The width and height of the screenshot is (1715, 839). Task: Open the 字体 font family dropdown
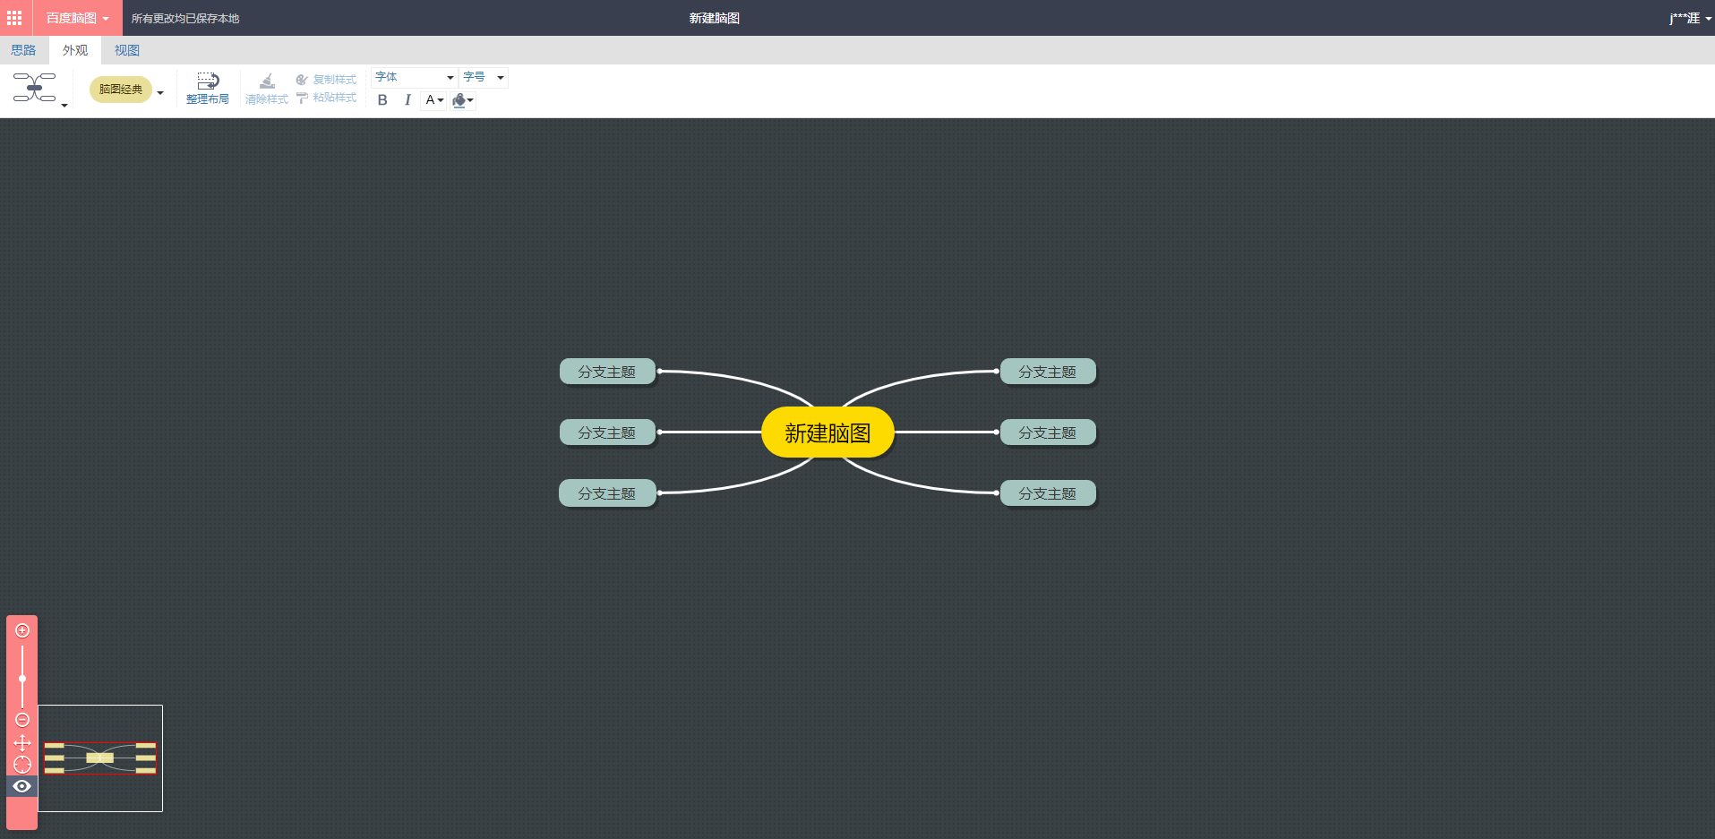[414, 77]
